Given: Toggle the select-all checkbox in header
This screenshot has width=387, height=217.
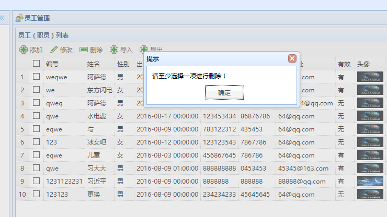Looking at the screenshot, I should click(36, 64).
